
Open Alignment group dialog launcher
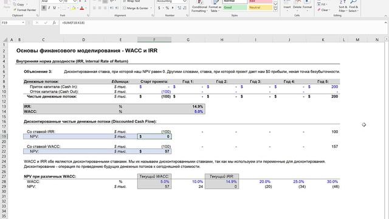153,15
